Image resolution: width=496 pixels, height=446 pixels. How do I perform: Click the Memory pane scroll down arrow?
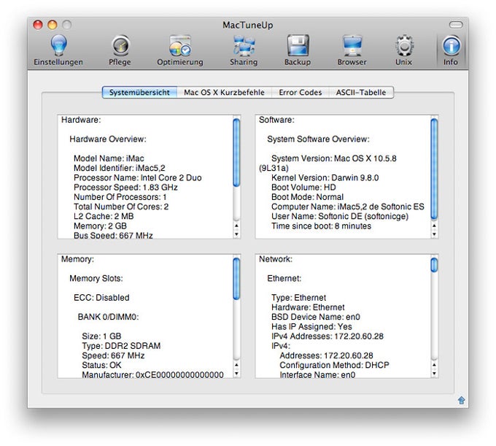click(x=236, y=374)
